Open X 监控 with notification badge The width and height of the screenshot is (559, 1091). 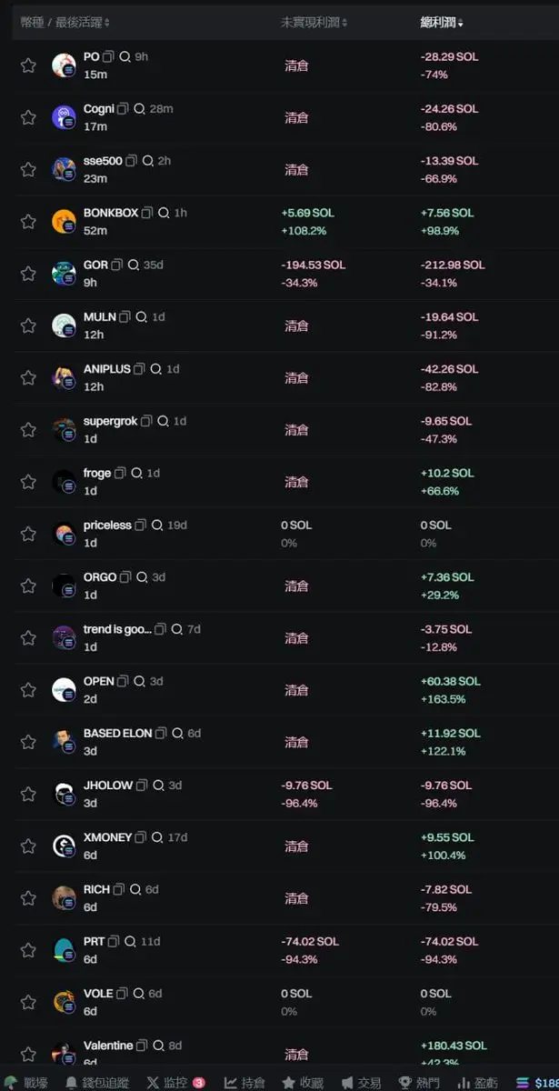175,1083
